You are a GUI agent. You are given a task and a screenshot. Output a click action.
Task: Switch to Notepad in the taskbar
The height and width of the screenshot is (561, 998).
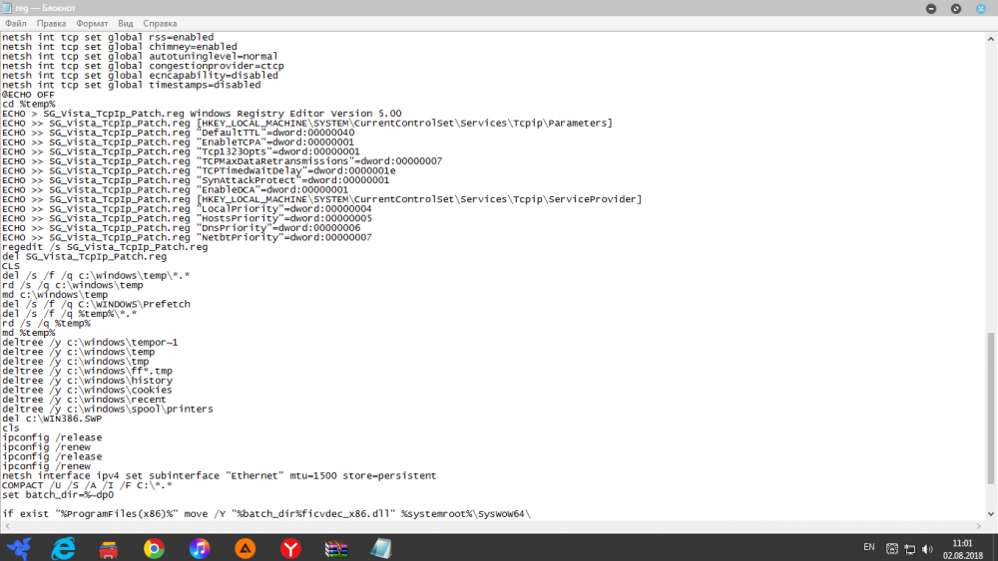click(x=380, y=547)
